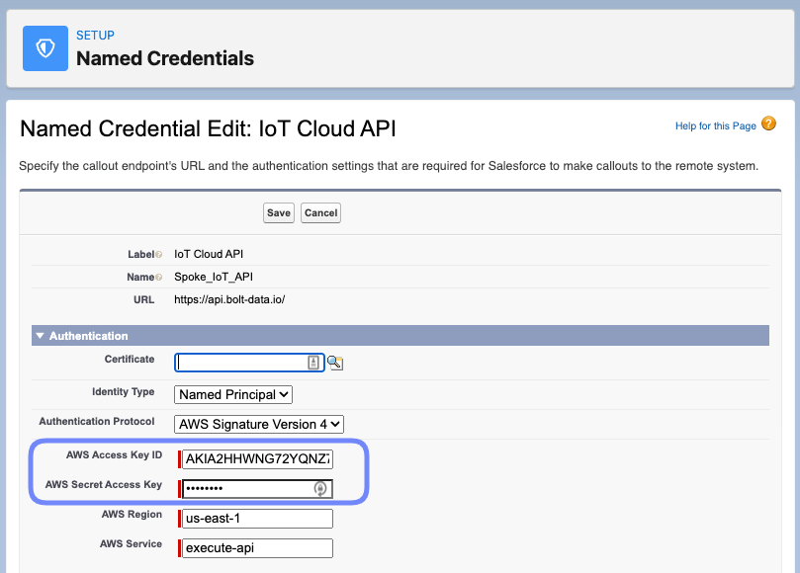Click the Identity Type field label
800x573 pixels.
(x=123, y=391)
